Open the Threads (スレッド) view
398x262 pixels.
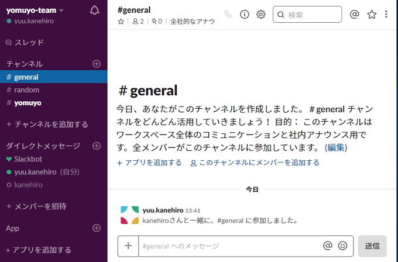[x=25, y=42]
